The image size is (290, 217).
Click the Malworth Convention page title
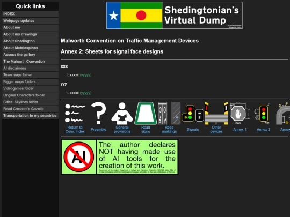[129, 41]
